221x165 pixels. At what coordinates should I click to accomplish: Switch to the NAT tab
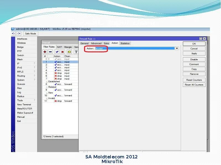pos(59,47)
